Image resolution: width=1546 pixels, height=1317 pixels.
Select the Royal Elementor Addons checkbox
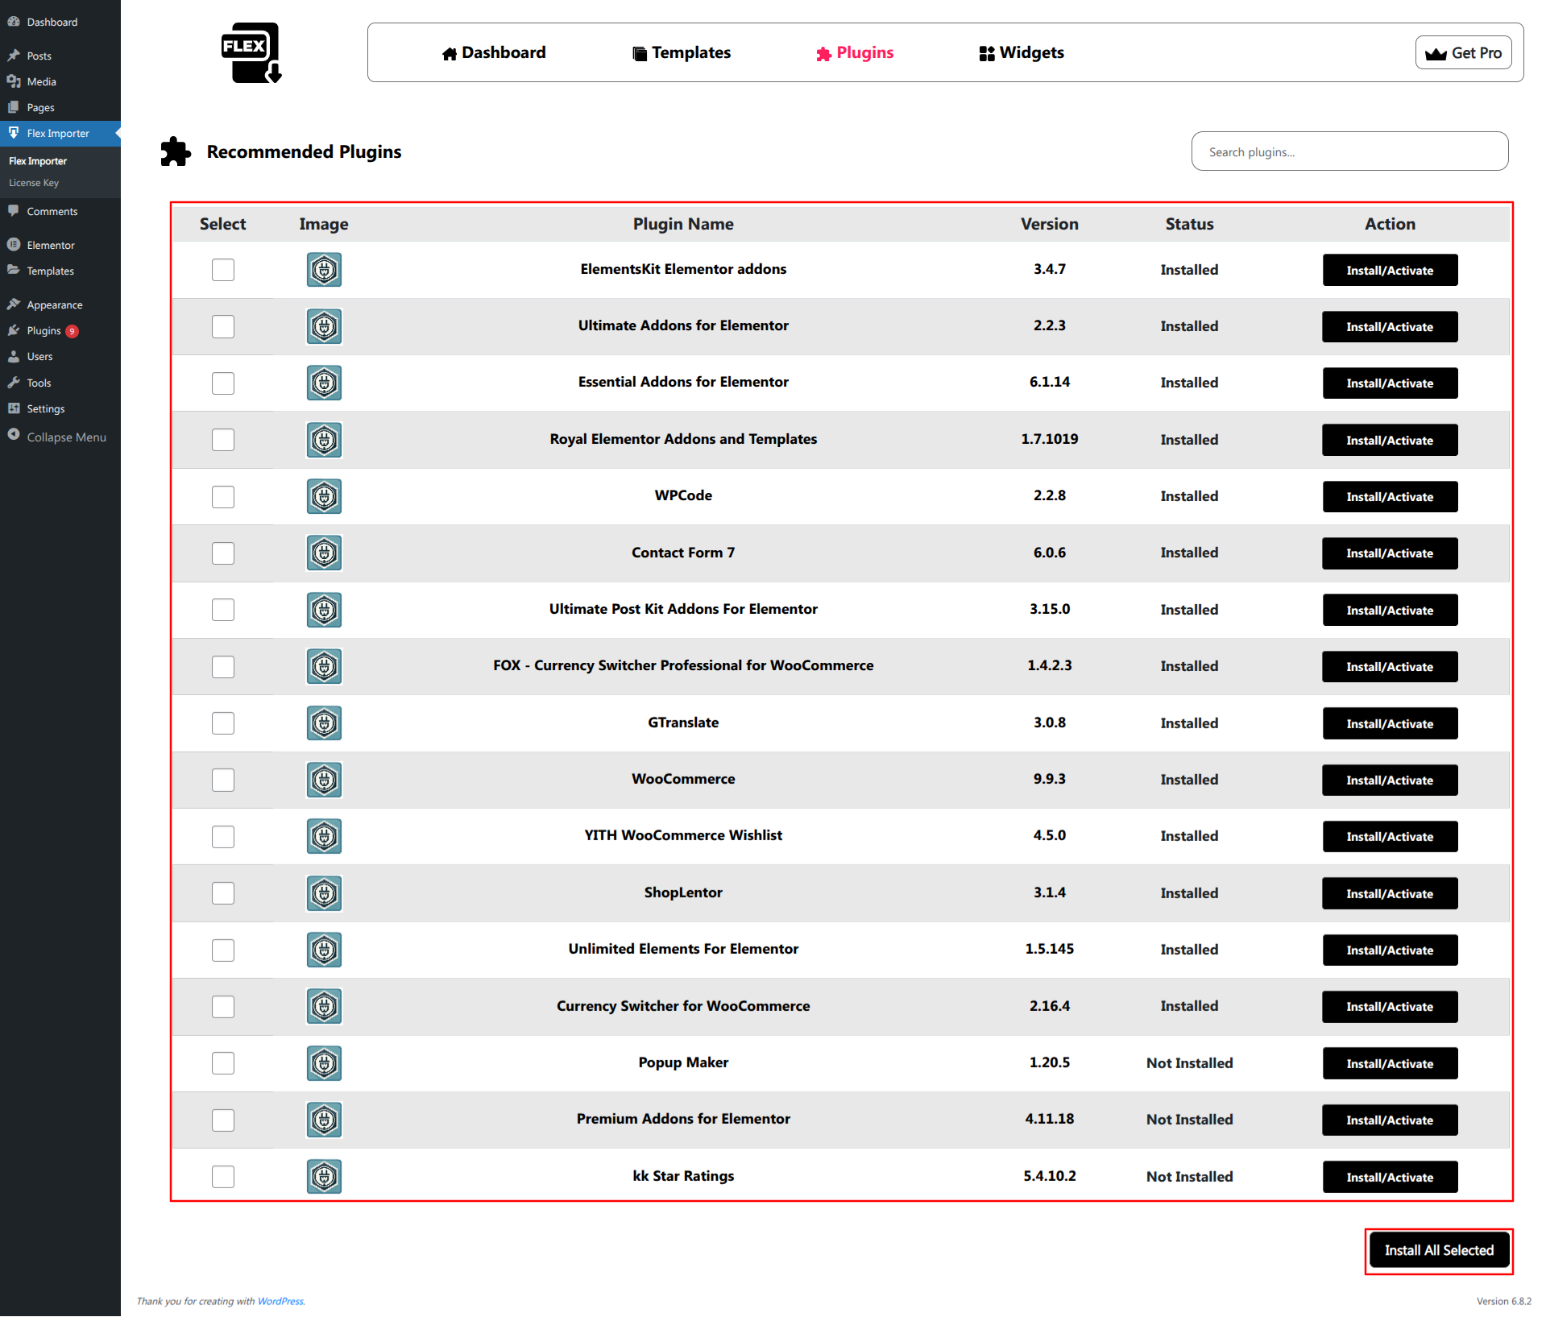pos(223,440)
